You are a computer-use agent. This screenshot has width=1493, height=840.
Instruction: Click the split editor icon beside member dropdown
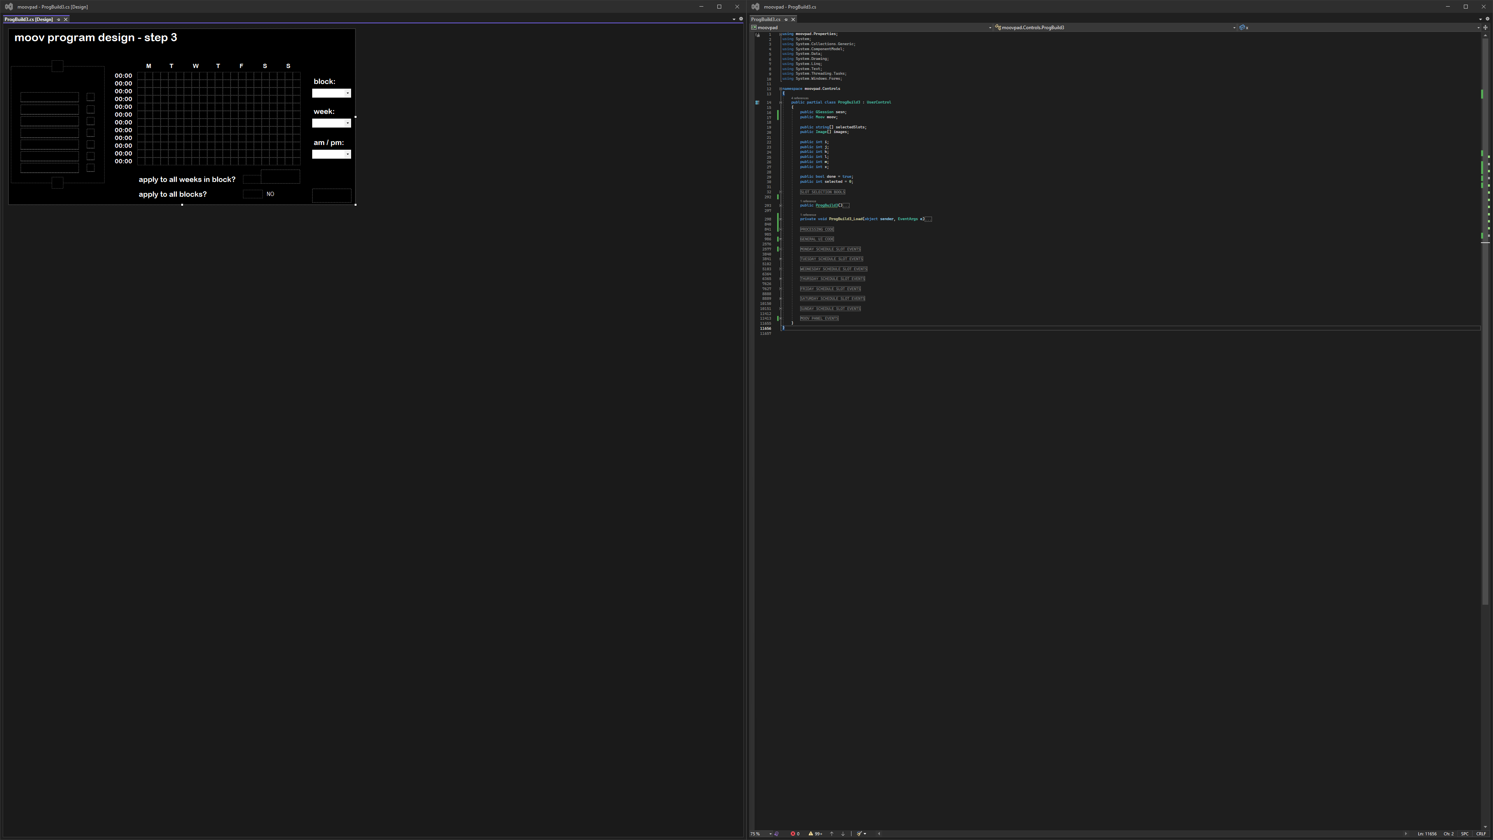(x=1486, y=27)
